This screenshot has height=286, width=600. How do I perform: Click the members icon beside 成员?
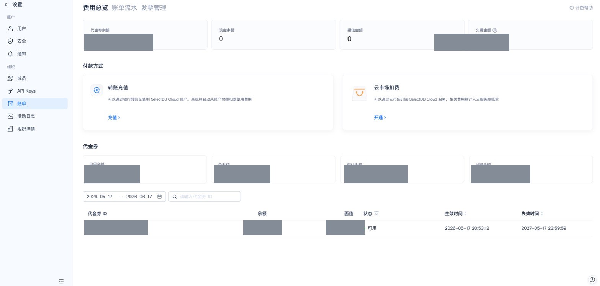click(10, 78)
